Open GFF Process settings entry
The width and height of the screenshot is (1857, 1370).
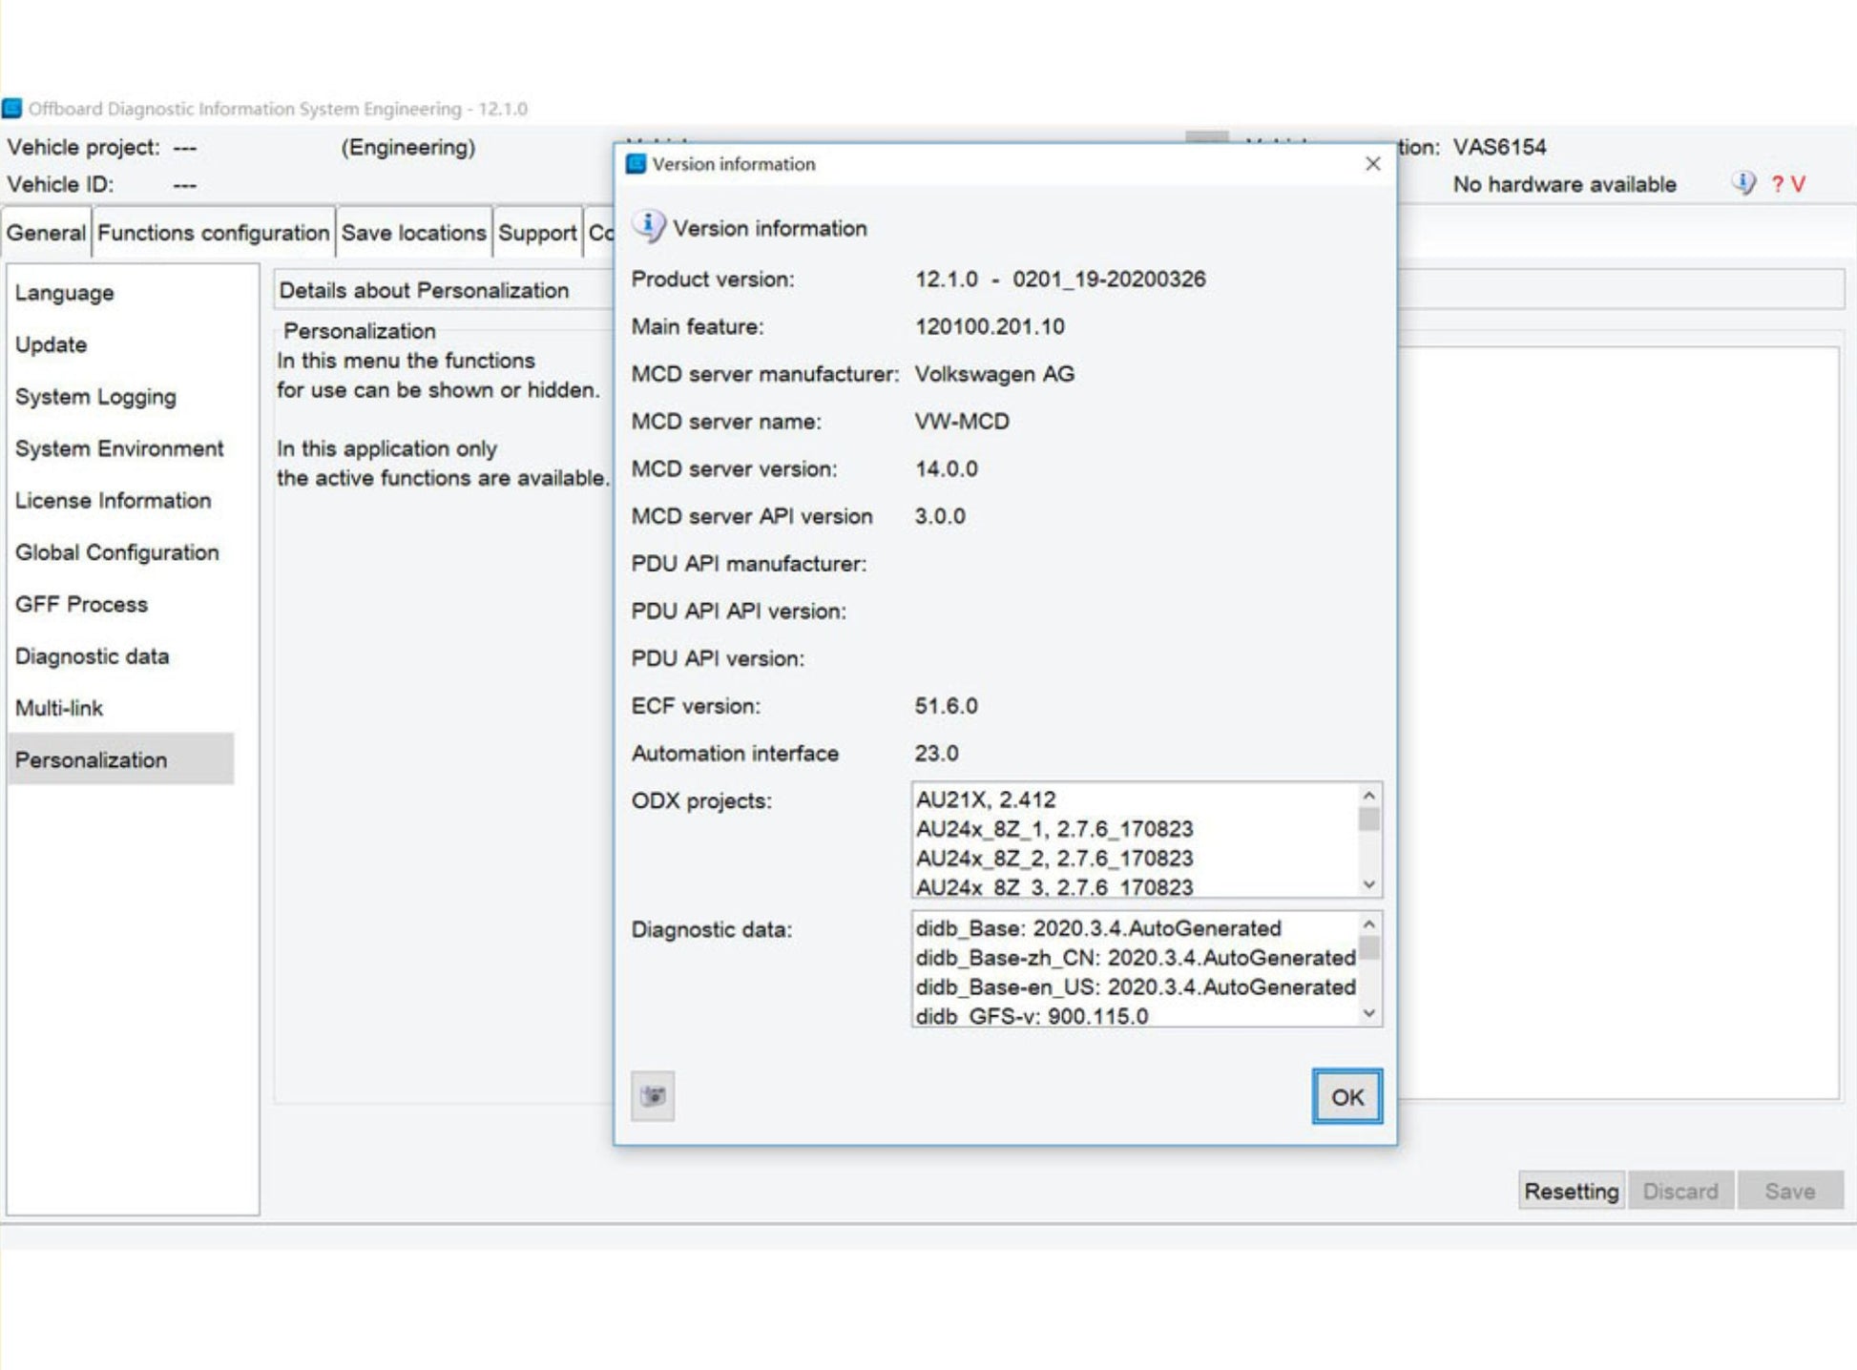pos(81,605)
